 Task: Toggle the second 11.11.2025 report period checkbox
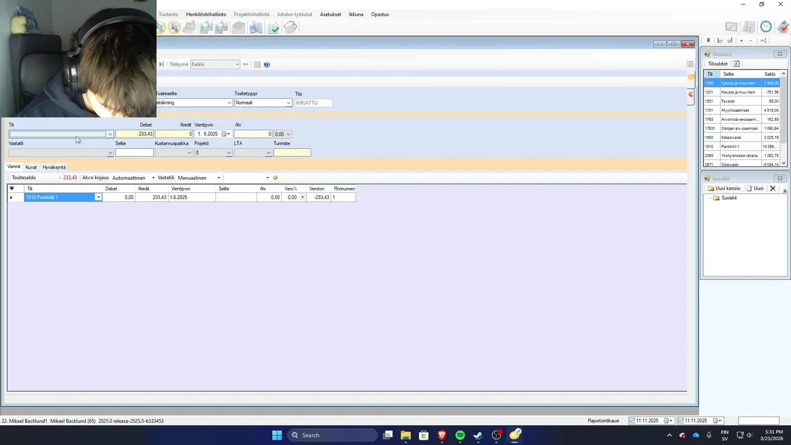(x=680, y=421)
